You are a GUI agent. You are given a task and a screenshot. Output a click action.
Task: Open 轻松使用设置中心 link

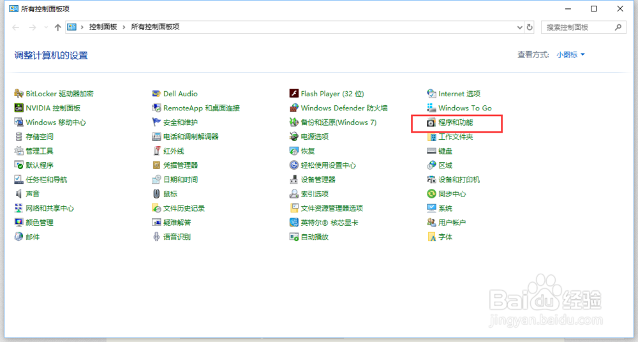[329, 165]
